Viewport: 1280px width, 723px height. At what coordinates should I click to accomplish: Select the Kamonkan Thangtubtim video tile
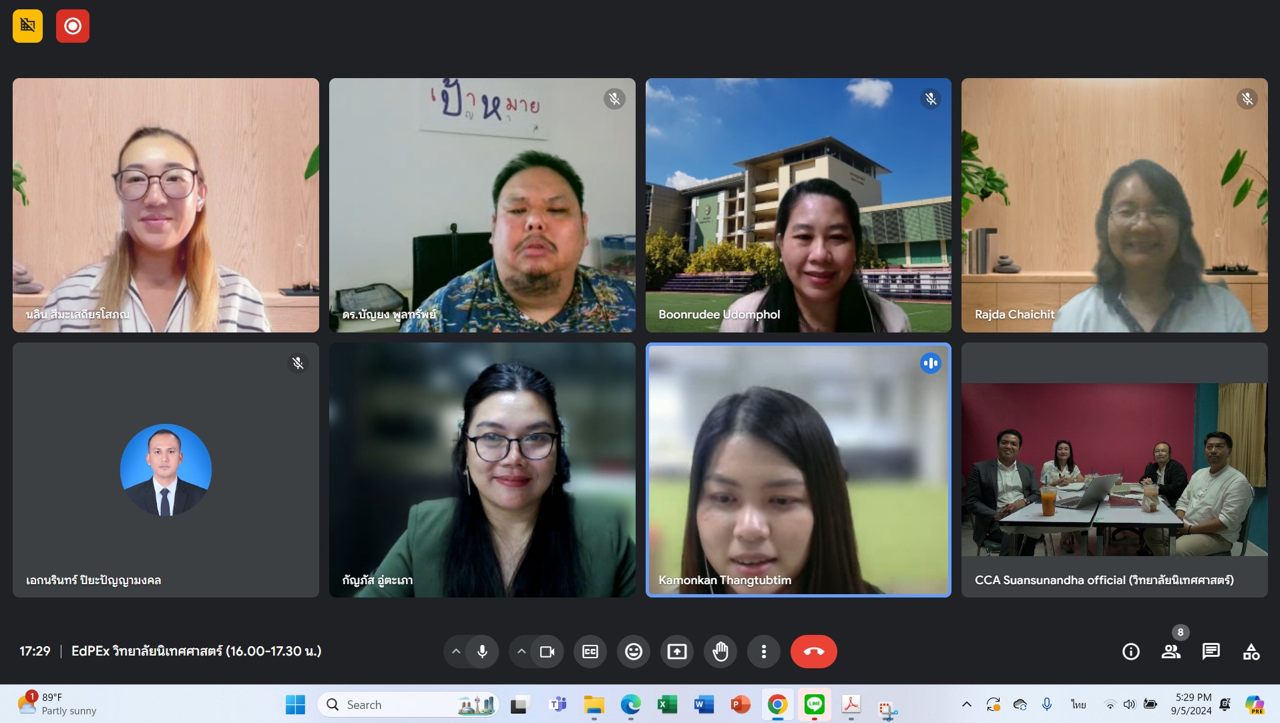pos(798,470)
